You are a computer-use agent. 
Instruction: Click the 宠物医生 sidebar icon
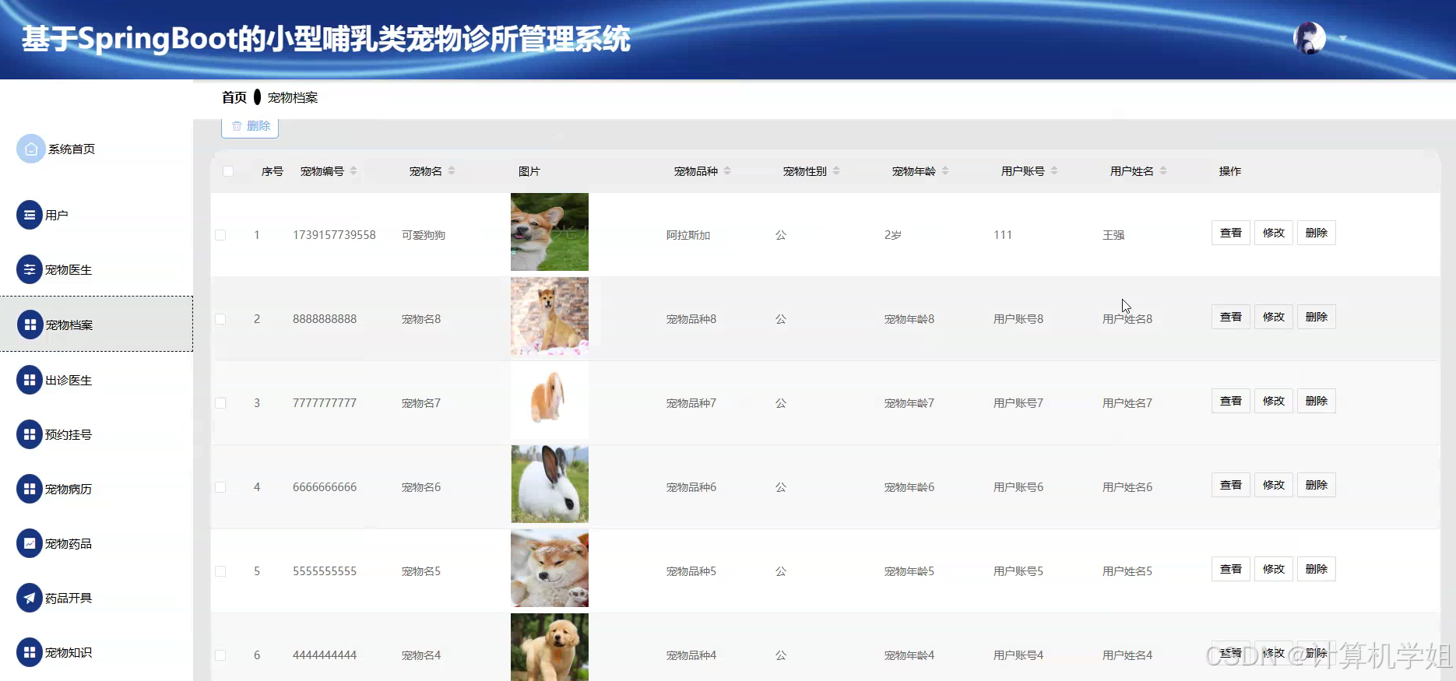tap(30, 269)
